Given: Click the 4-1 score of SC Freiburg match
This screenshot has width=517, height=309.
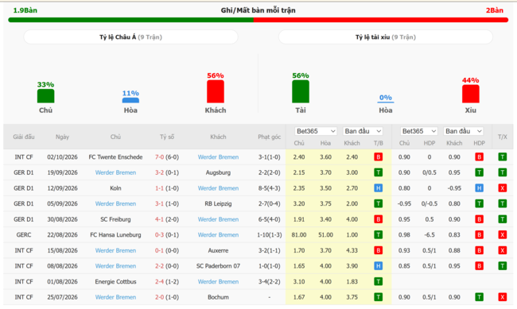Looking at the screenshot, I should pyautogui.click(x=160, y=219).
